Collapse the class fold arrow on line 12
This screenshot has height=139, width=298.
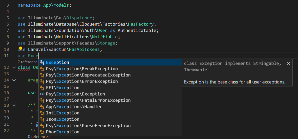tap(13, 68)
